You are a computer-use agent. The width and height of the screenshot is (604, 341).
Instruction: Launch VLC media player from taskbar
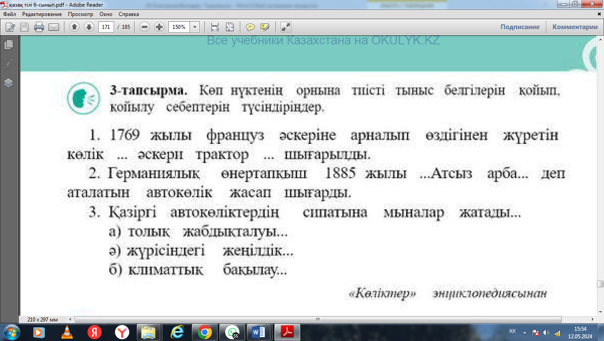(67, 332)
